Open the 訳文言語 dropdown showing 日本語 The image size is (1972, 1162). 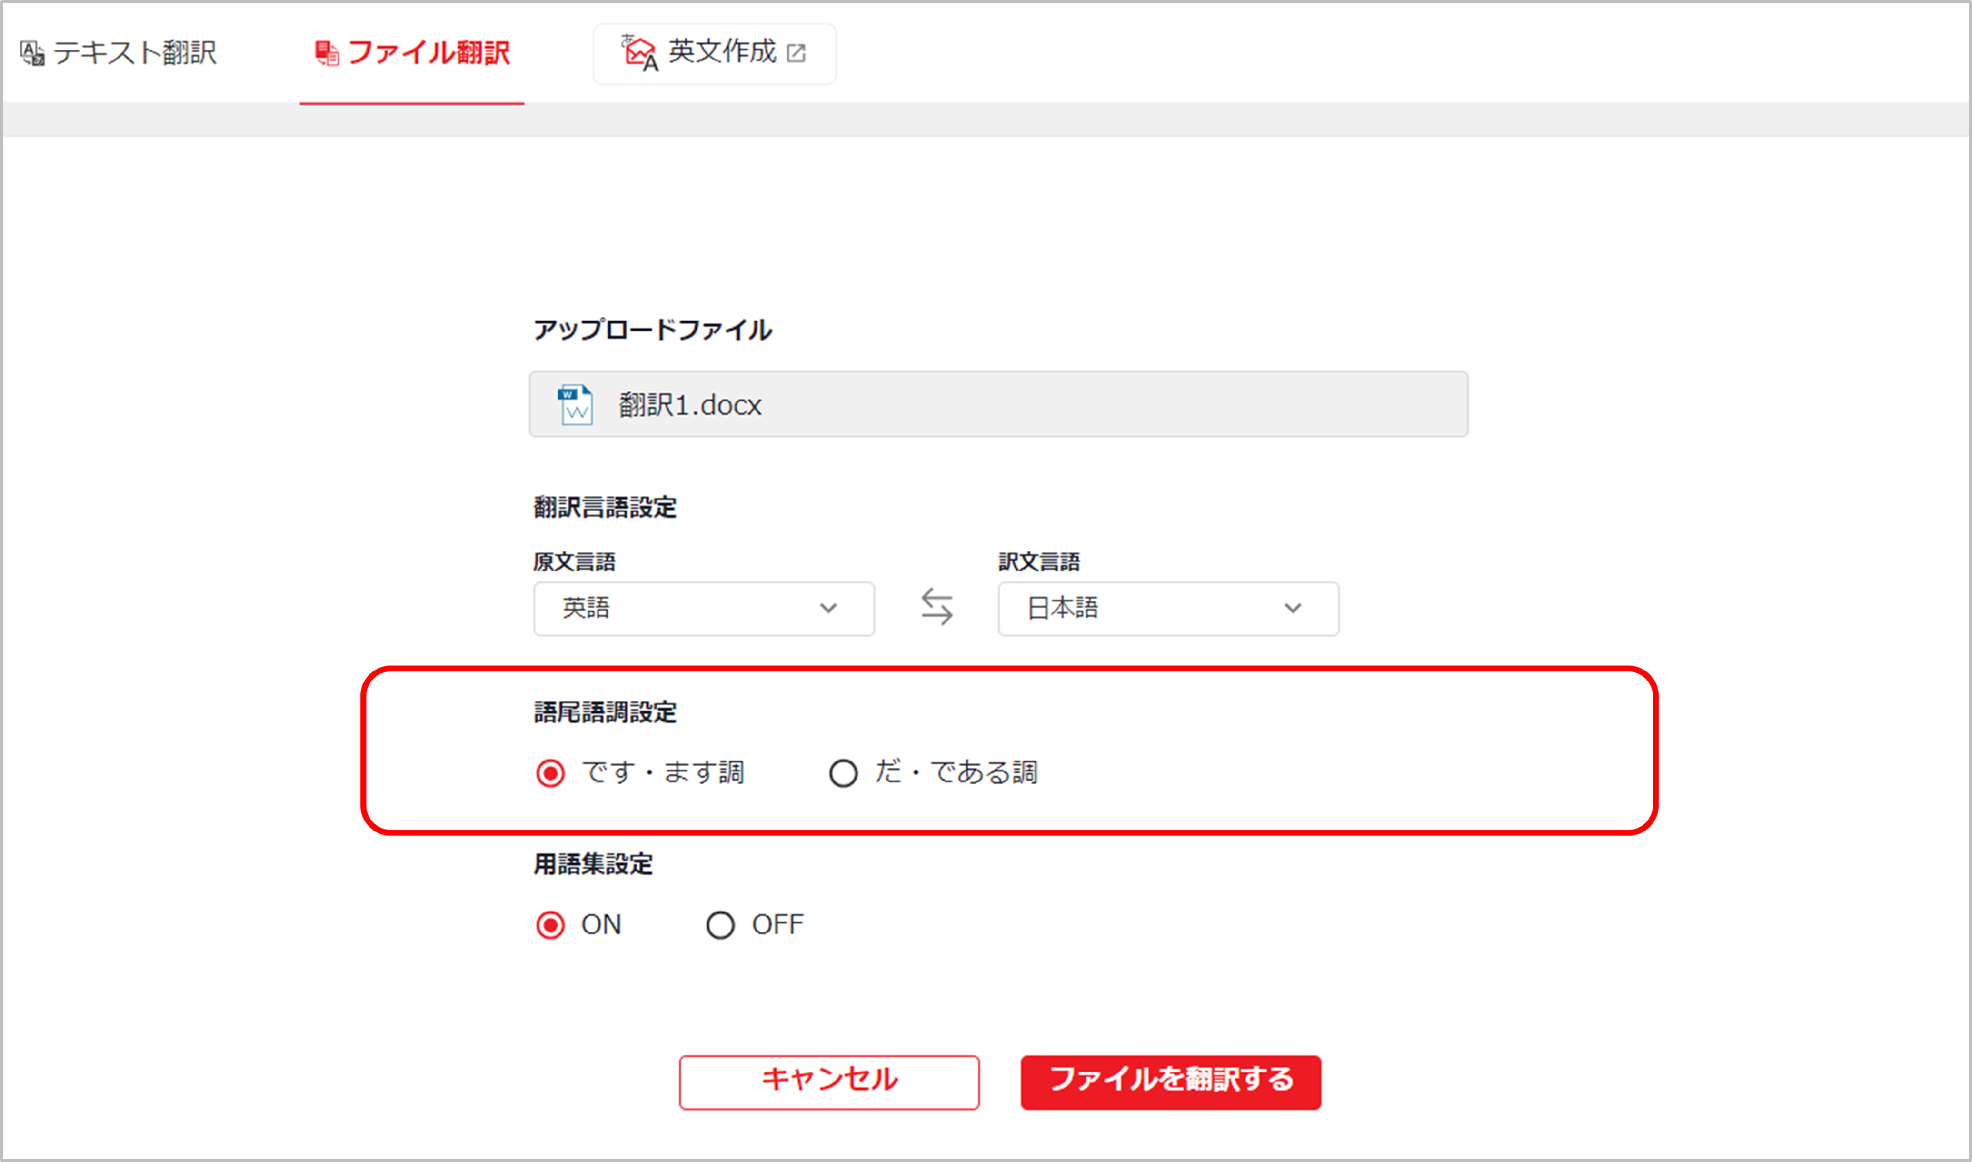coord(1168,609)
